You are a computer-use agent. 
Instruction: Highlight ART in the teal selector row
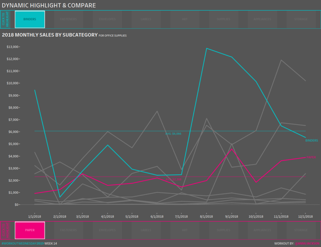185,19
